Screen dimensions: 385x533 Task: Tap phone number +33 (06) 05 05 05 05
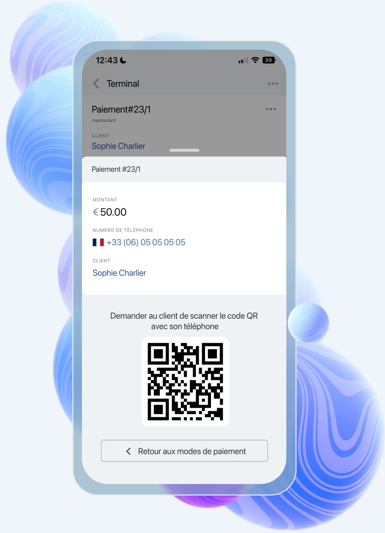(x=146, y=242)
